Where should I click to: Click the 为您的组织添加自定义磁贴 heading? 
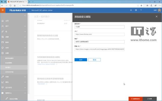coord(48,57)
